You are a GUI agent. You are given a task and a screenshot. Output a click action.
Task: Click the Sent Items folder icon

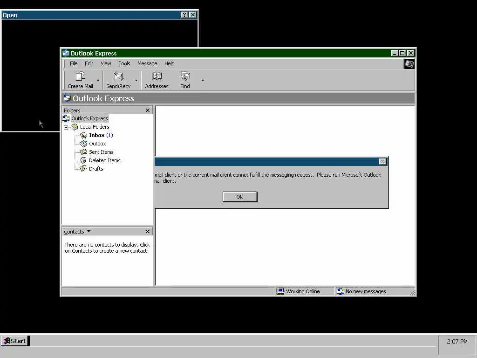[x=83, y=152]
